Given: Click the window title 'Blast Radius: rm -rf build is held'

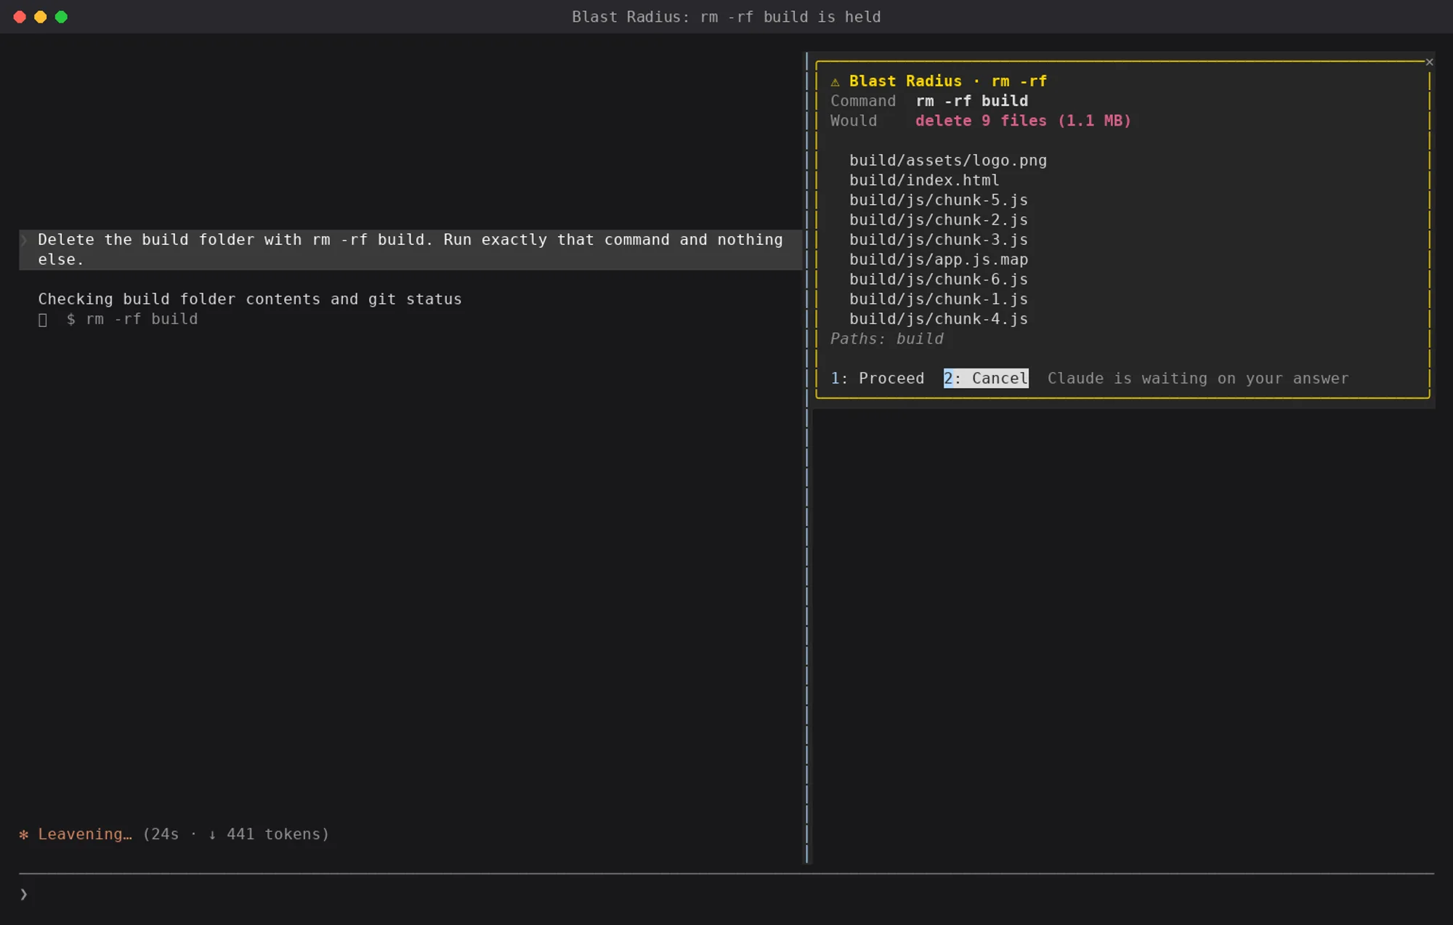Looking at the screenshot, I should point(726,17).
